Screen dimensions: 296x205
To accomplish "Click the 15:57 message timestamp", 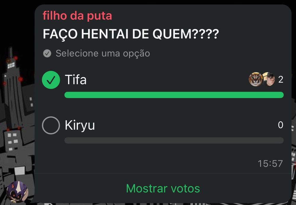I will pos(270,164).
